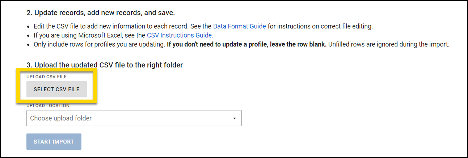Screen dimensions: 468x158
Task: Click the first bullet point marker
Action: 29,27
